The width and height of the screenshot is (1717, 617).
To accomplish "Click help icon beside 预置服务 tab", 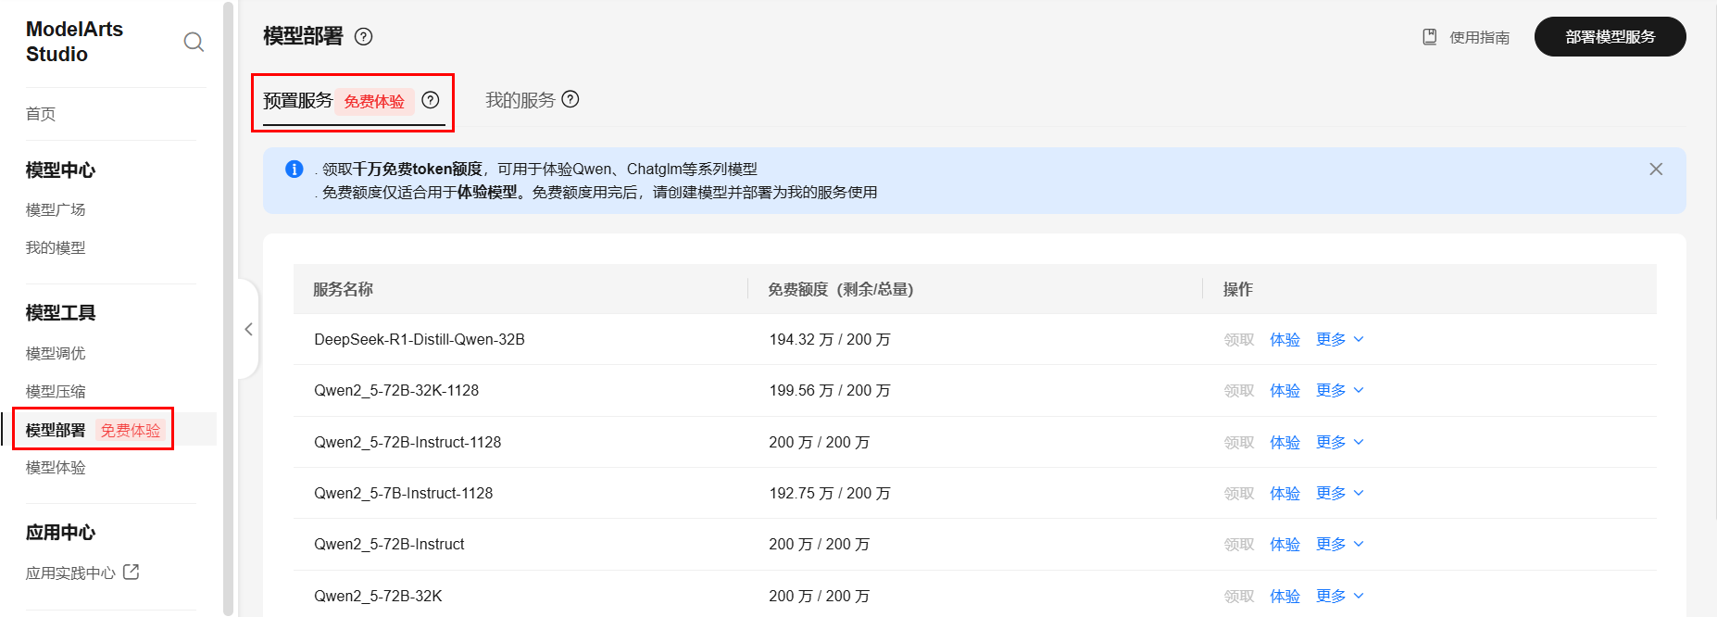I will point(431,100).
